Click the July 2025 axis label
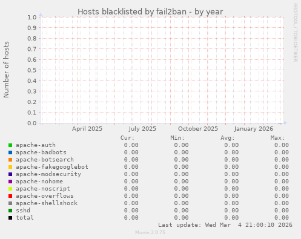The width and height of the screenshot is (301, 239). point(142,129)
